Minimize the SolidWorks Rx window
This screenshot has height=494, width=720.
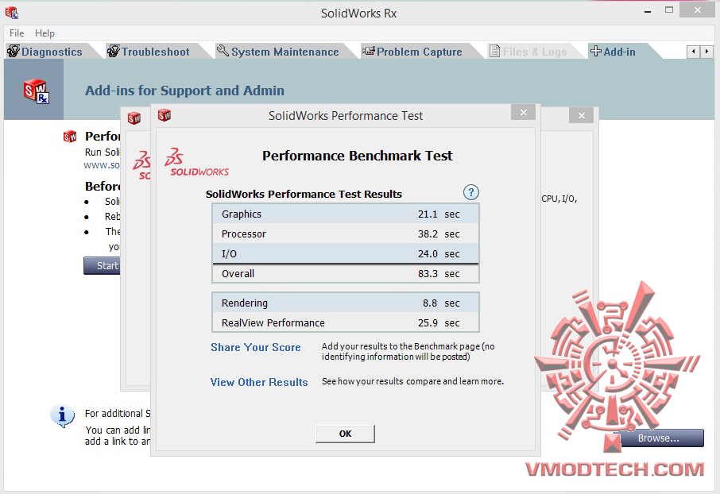pos(648,11)
